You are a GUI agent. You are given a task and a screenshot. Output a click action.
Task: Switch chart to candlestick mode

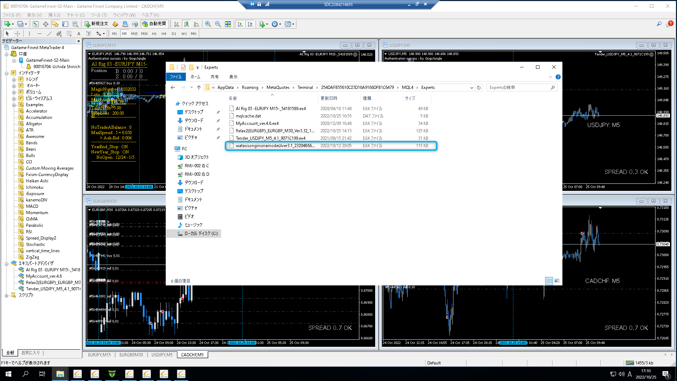[x=187, y=24]
